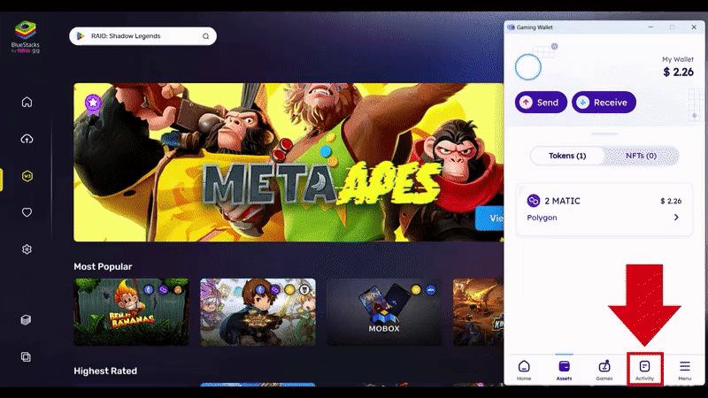Open the wallet Menu hamburger icon
The height and width of the screenshot is (398, 708).
tap(684, 368)
